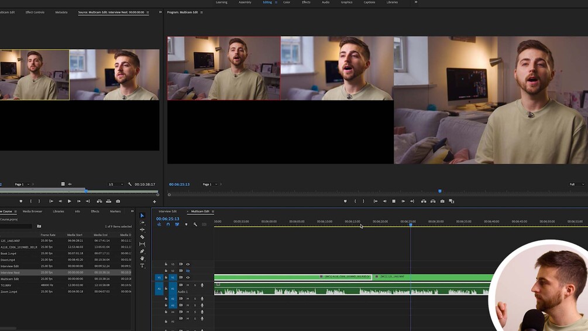Select the Hand tool
This screenshot has height=331, width=588.
coord(142,258)
